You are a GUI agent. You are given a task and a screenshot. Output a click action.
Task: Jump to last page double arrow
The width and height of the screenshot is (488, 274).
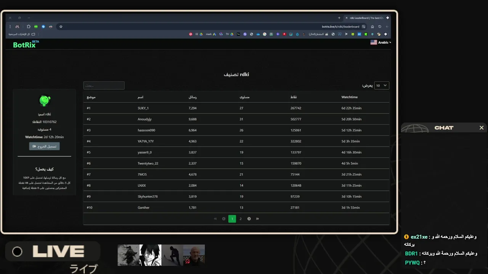(x=257, y=219)
